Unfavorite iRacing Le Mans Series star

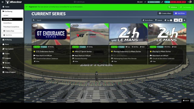pos(151,52)
